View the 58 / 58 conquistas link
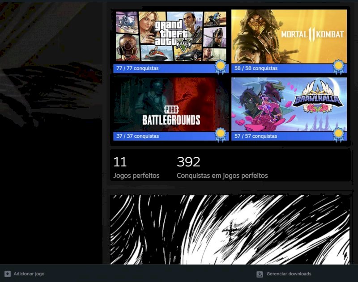Screen dimensions: 358x282 click(256, 68)
